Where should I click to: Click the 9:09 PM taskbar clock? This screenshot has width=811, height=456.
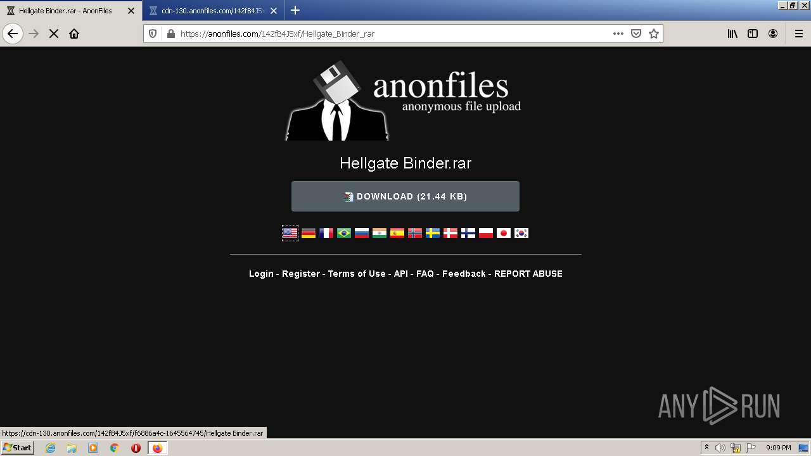pos(778,448)
